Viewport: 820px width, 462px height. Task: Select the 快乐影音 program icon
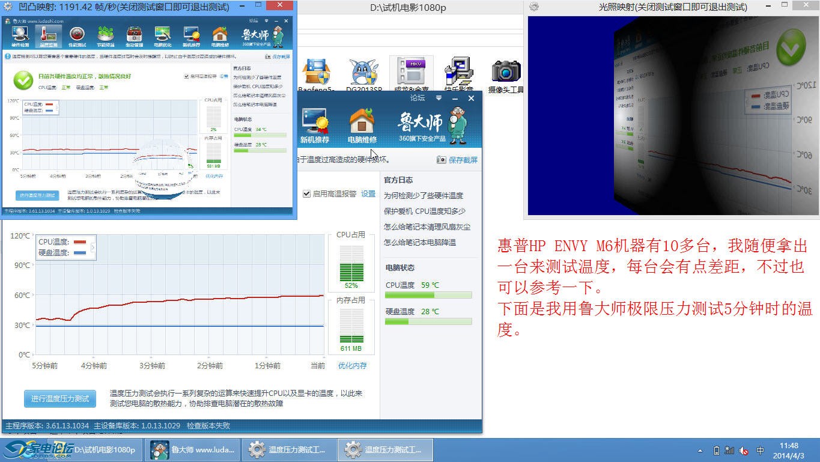(x=458, y=73)
